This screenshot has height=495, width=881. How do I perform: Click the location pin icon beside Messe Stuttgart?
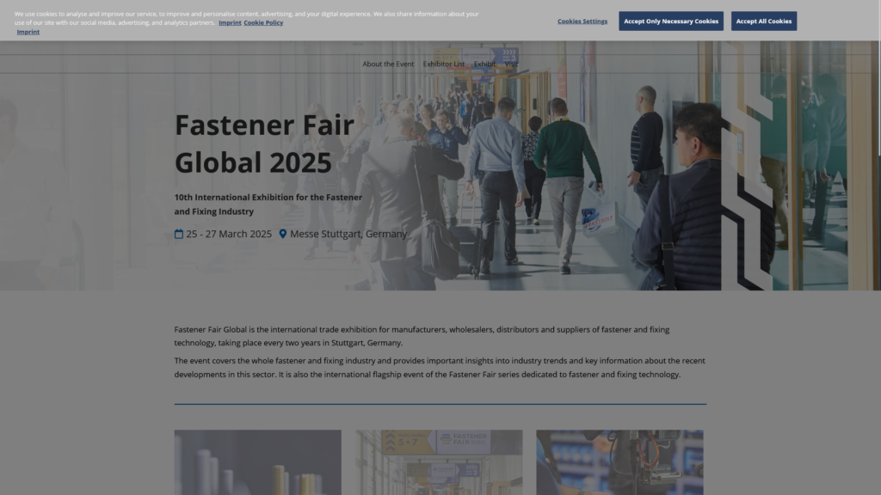coord(282,234)
